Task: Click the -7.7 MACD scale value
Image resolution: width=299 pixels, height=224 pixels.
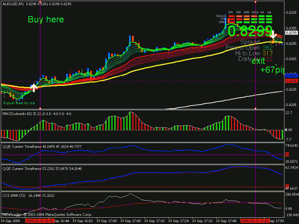Action: click(288, 139)
